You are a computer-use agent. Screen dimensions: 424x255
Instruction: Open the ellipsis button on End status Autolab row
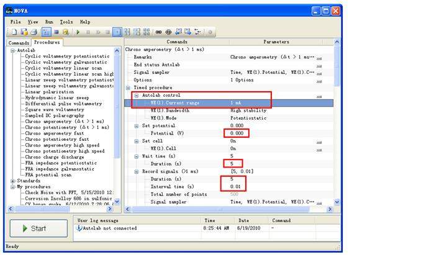coord(319,66)
